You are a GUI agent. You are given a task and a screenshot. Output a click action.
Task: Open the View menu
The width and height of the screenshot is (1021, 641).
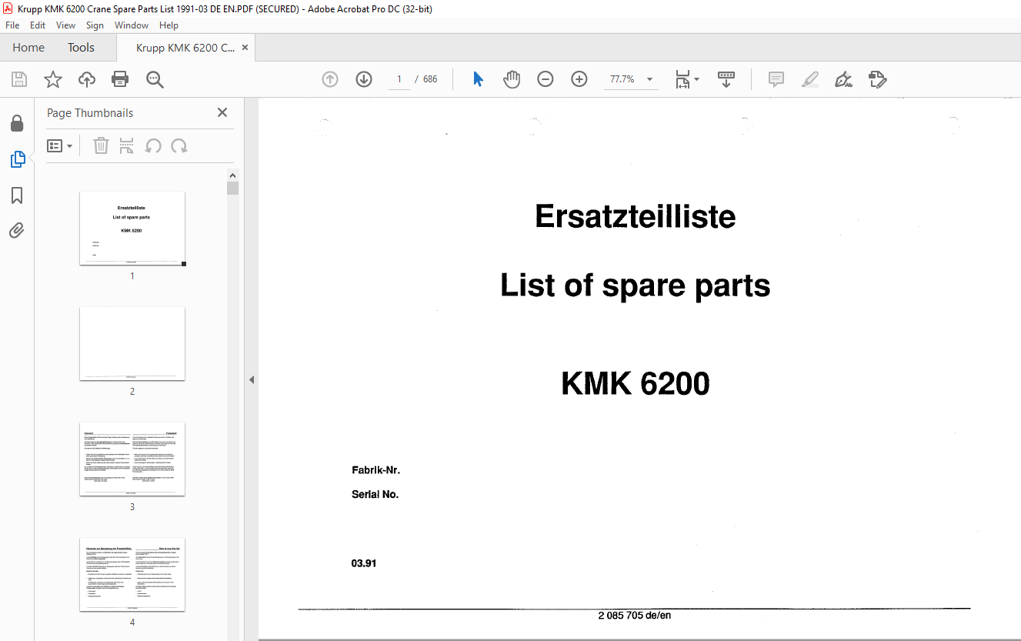(x=65, y=25)
